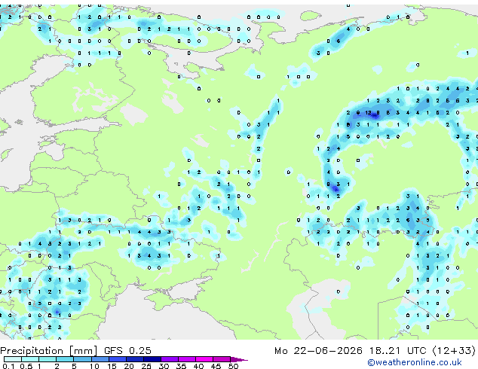Click the '25' legend scale label
The width and height of the screenshot is (478, 369).
[x=146, y=366]
